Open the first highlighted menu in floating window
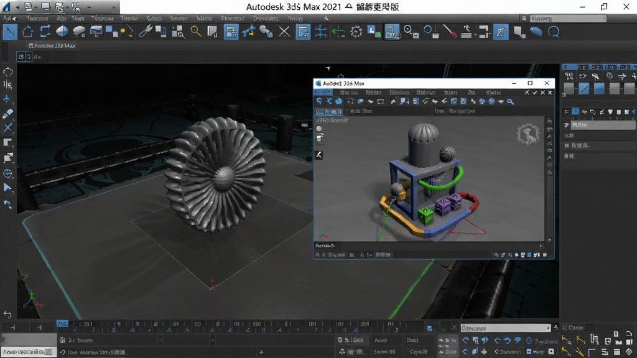This screenshot has height=358, width=637. [x=323, y=93]
